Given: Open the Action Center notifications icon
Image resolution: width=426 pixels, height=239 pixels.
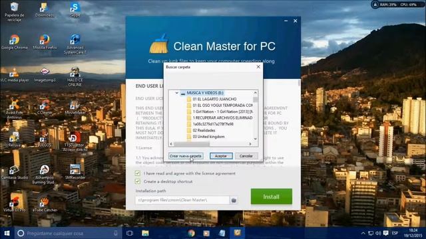Looking at the screenshot, I should point(386,233).
